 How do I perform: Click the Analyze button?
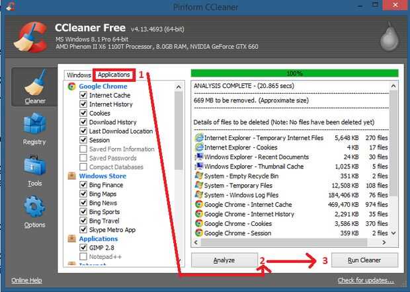pyautogui.click(x=224, y=260)
